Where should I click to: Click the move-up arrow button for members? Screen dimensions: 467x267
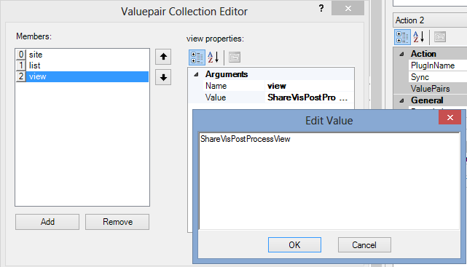pyautogui.click(x=163, y=57)
